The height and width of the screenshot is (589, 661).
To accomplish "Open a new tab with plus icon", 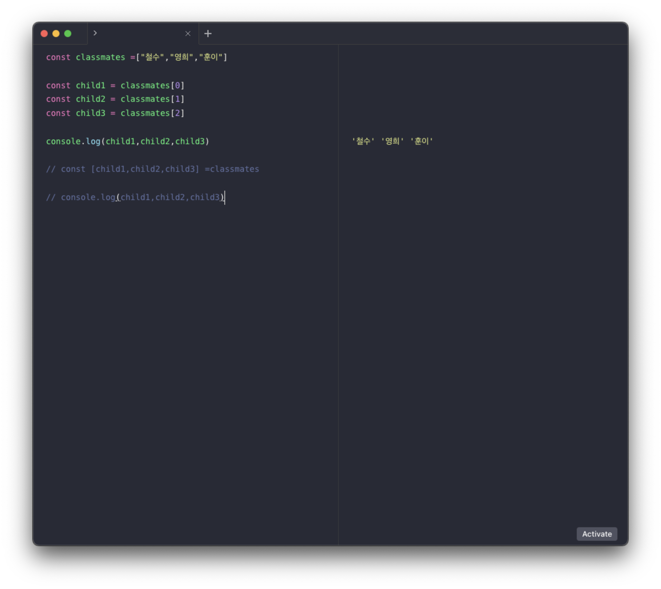I will (x=208, y=34).
